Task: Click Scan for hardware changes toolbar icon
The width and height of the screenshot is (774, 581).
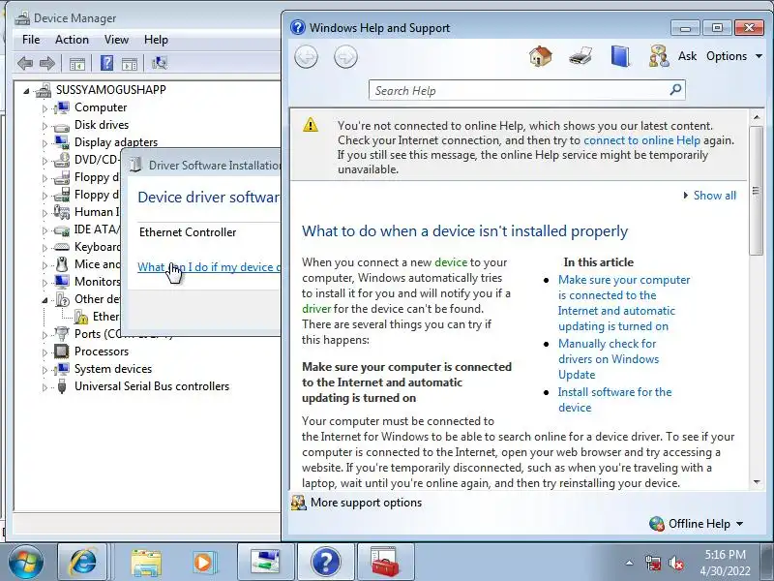Action: coord(160,63)
